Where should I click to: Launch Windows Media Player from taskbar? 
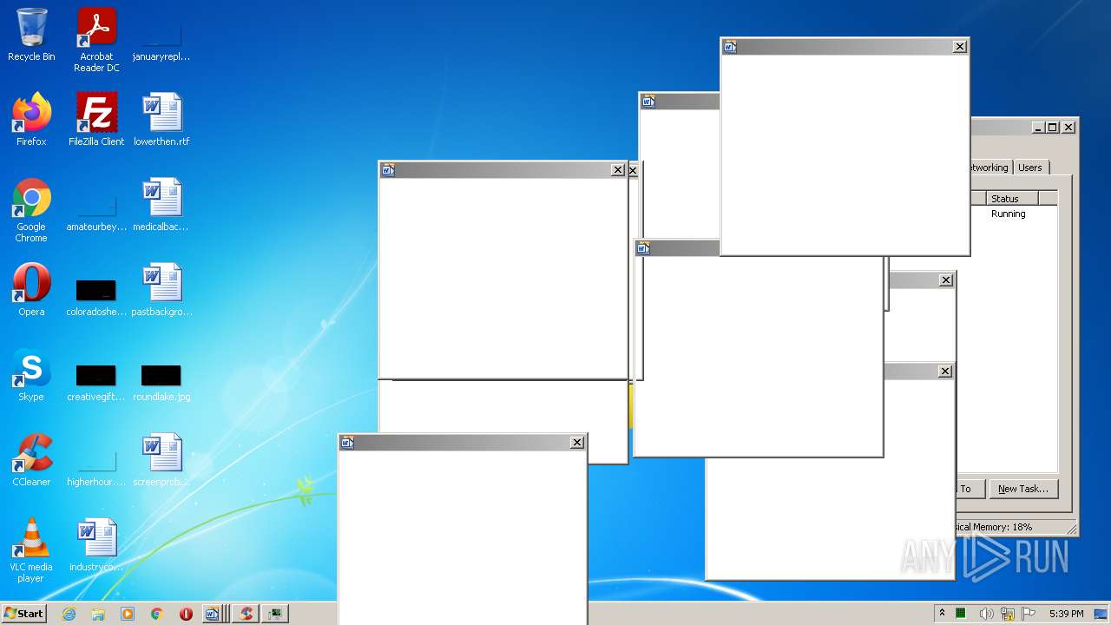point(128,614)
